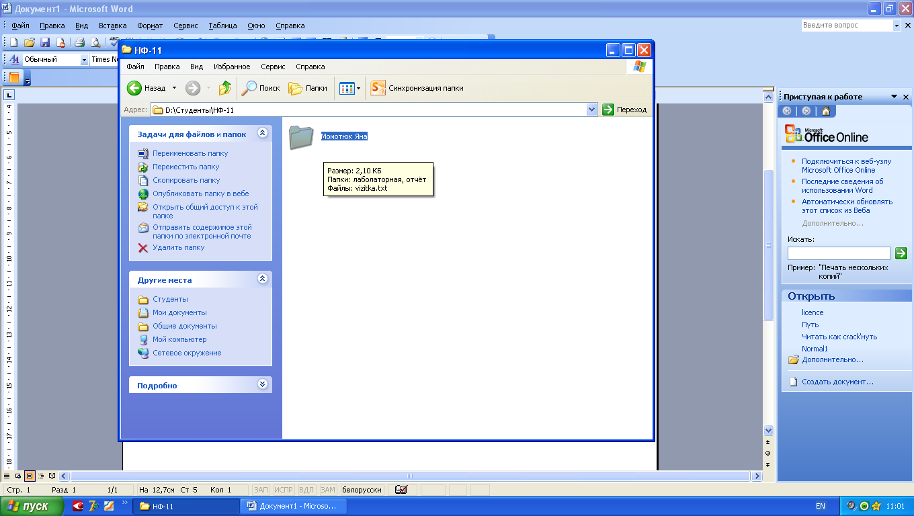Viewport: 914px width, 516px height.
Task: Toggle ИСПР track changes indicator
Action: coord(284,490)
